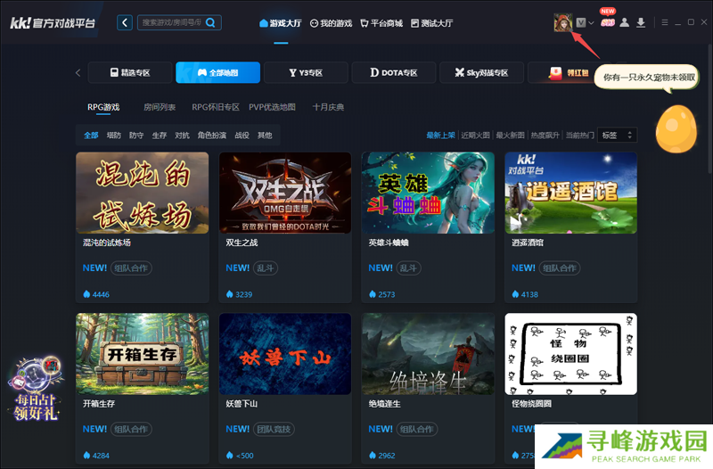Open the 游戏大厅 tab
Screen dimensions: 713x469
click(x=281, y=23)
